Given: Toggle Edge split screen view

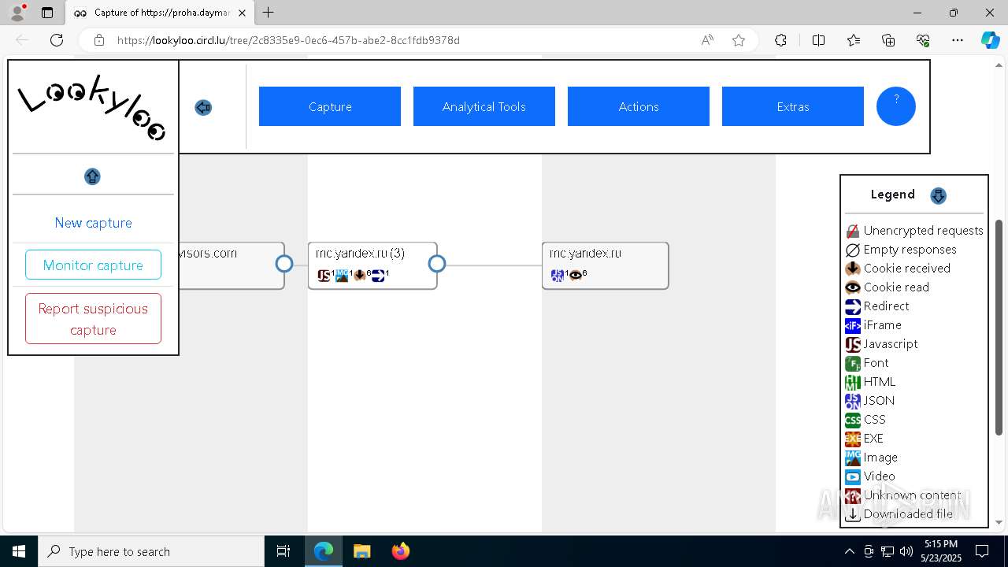Looking at the screenshot, I should pos(818,40).
